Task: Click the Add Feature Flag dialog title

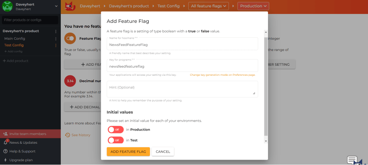Action: coord(128,21)
